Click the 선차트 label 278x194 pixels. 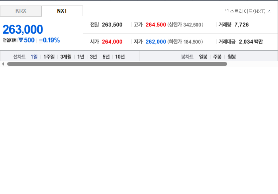19,57
